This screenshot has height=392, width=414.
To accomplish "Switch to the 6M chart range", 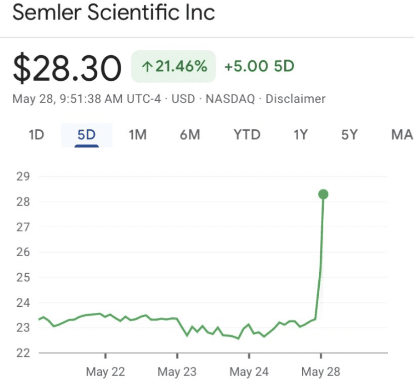I will tap(190, 135).
